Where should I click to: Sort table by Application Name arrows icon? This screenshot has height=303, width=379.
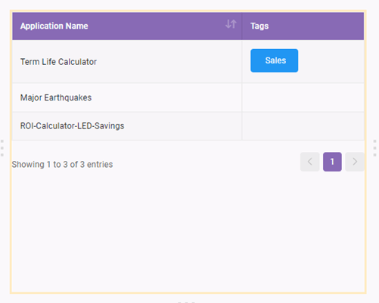231,24
